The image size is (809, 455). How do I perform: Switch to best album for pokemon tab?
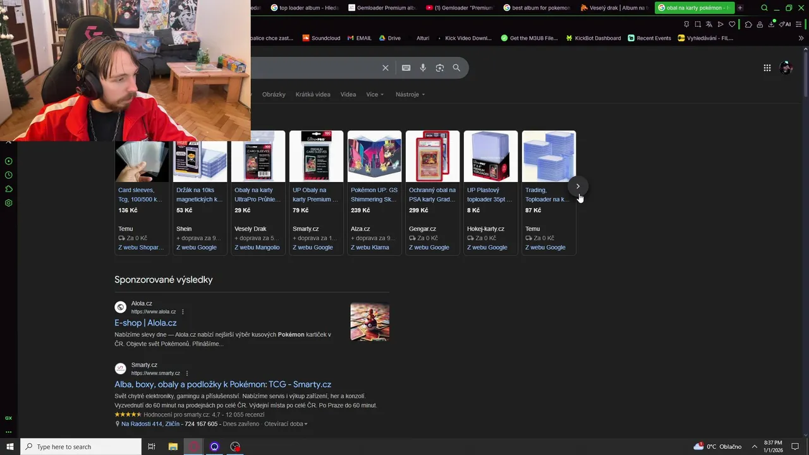537,8
